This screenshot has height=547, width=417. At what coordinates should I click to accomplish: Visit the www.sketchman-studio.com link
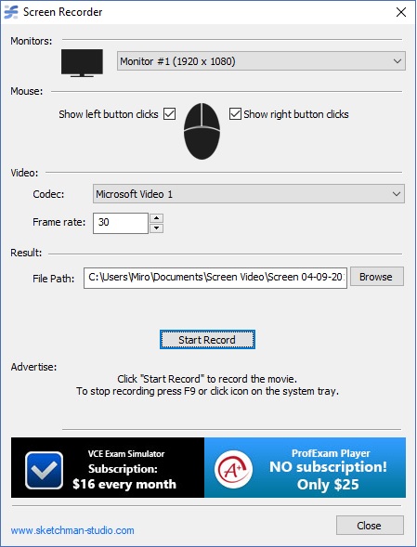tap(72, 530)
